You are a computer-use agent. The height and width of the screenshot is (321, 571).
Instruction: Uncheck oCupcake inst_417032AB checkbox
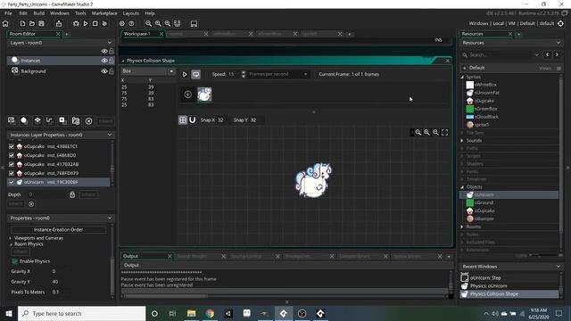click(12, 164)
